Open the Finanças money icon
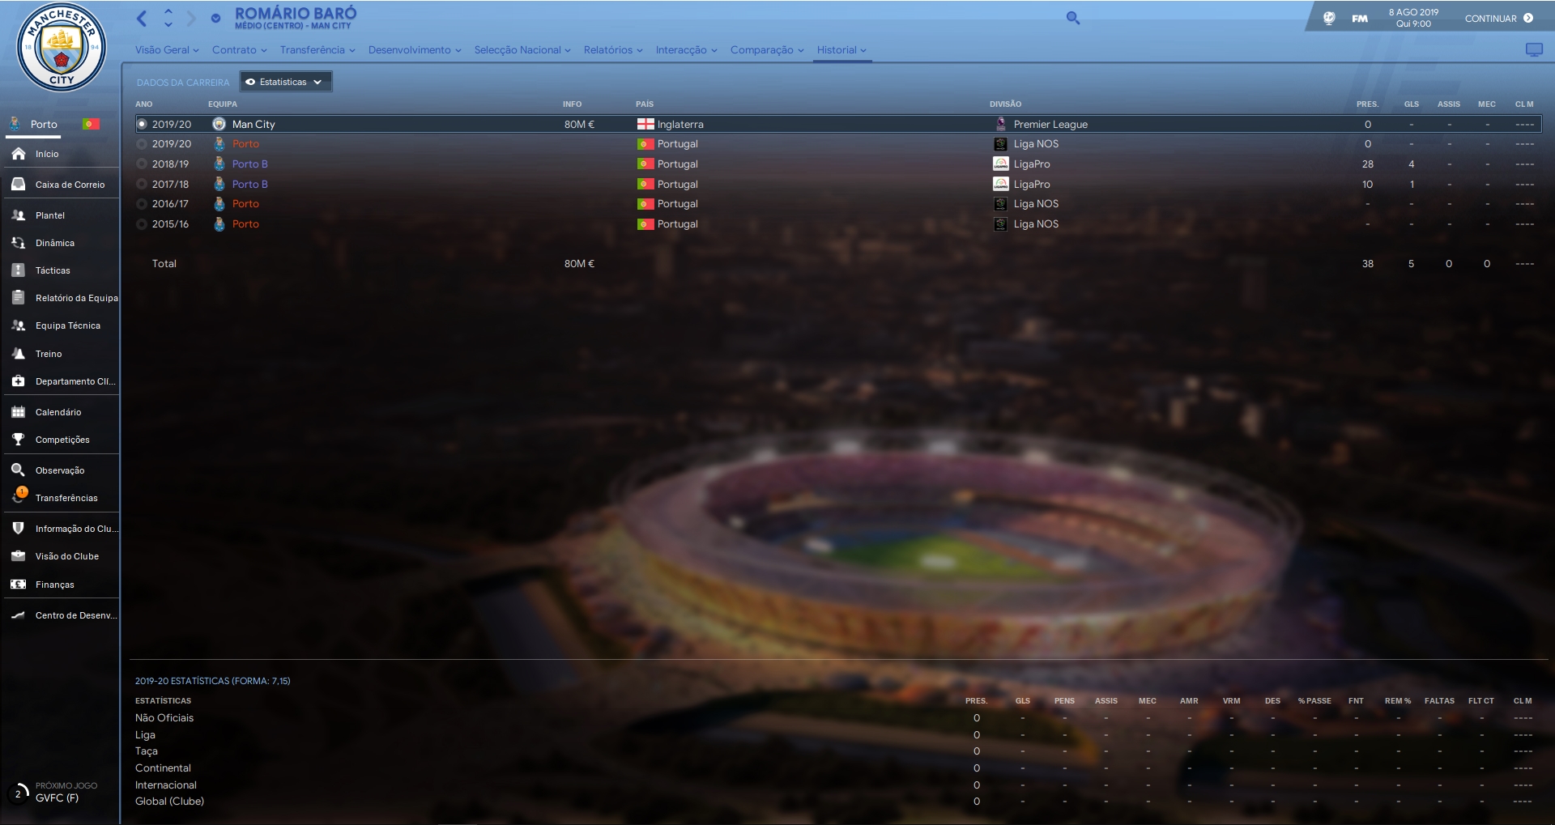The image size is (1555, 825). pyautogui.click(x=19, y=585)
